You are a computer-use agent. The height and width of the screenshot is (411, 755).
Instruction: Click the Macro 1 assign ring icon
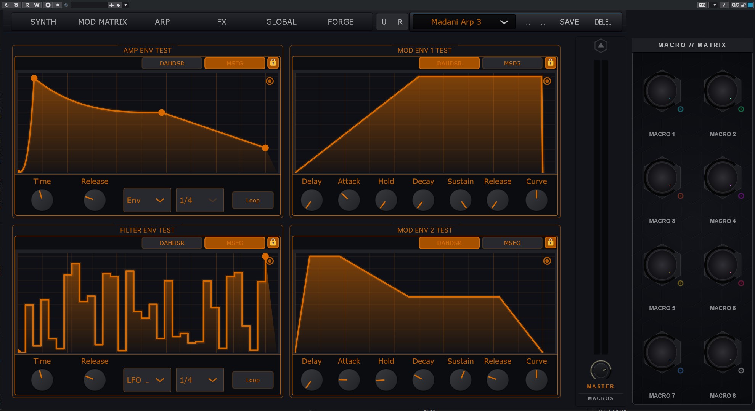pos(680,109)
